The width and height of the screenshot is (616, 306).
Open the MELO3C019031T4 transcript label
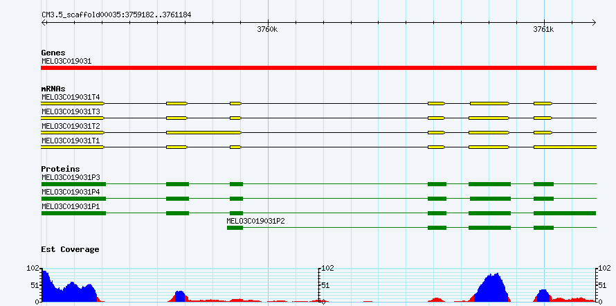tap(71, 97)
